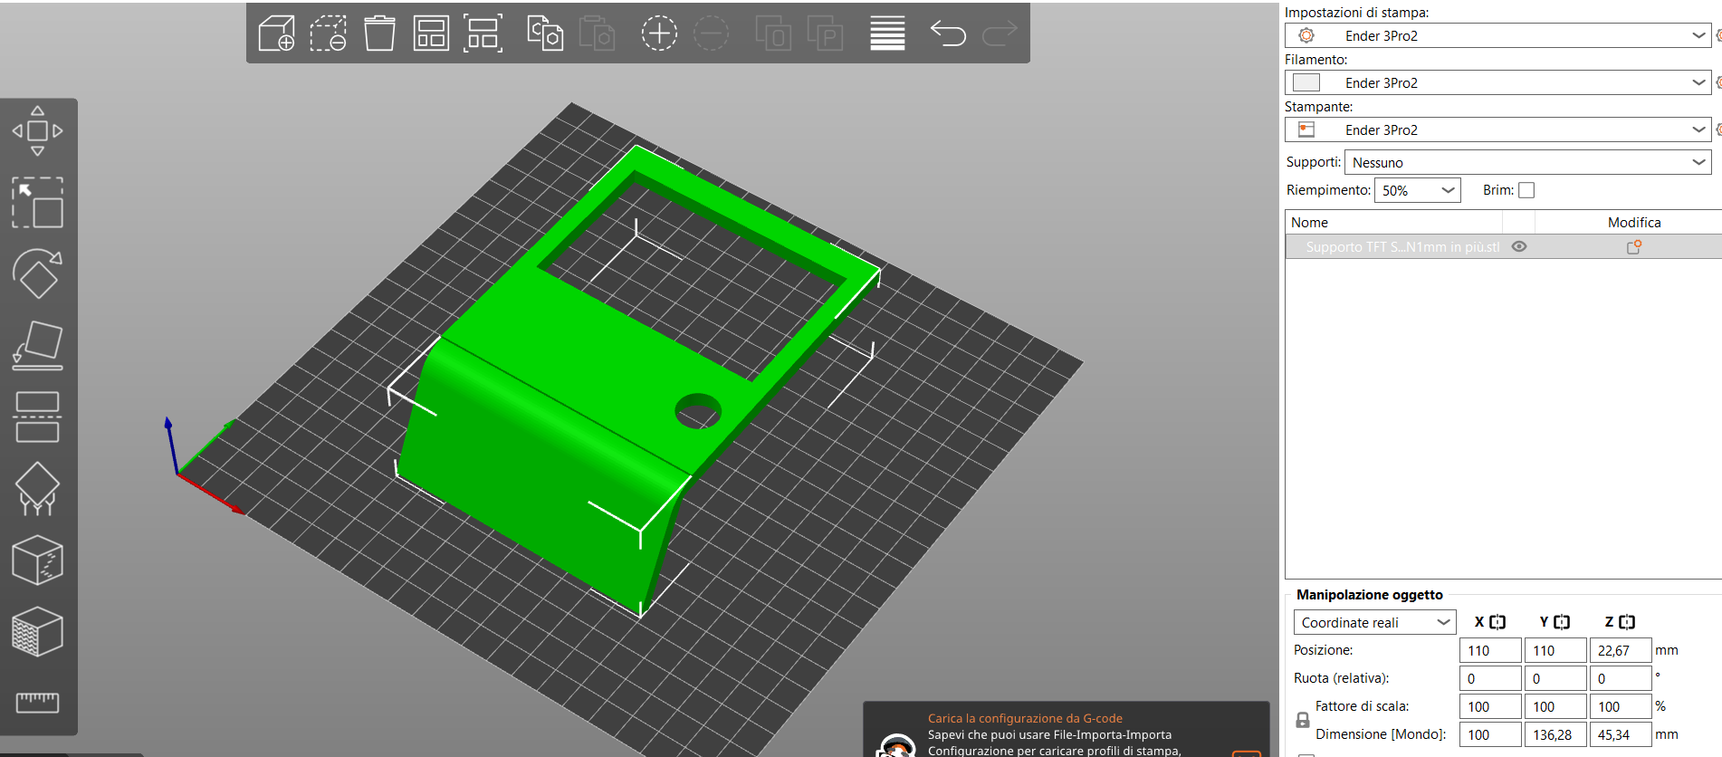This screenshot has width=1722, height=757.
Task: Select the Rotate tool
Action: click(37, 273)
